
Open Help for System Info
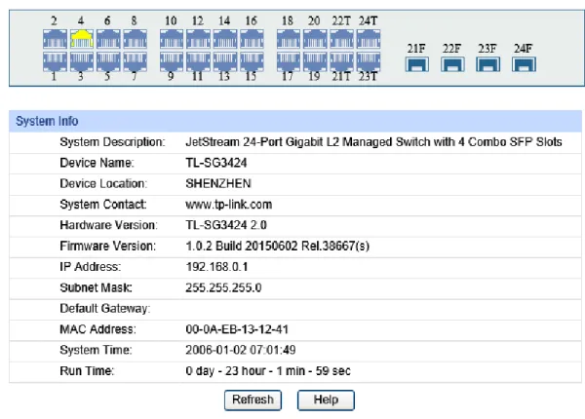click(x=326, y=400)
